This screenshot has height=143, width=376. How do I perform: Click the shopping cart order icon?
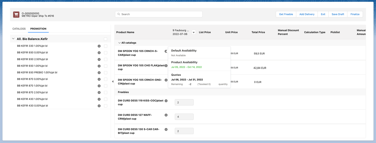[x=16, y=15]
